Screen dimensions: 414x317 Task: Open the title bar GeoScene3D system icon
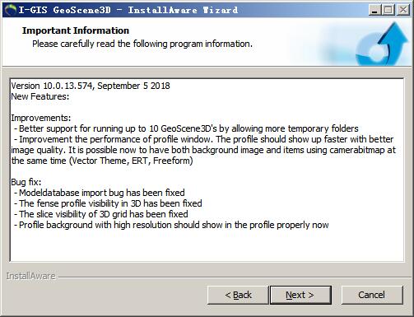[x=11, y=10]
